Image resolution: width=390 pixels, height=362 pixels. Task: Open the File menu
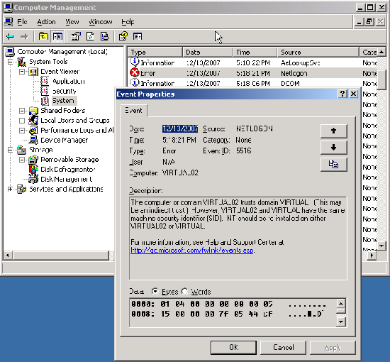click(22, 22)
